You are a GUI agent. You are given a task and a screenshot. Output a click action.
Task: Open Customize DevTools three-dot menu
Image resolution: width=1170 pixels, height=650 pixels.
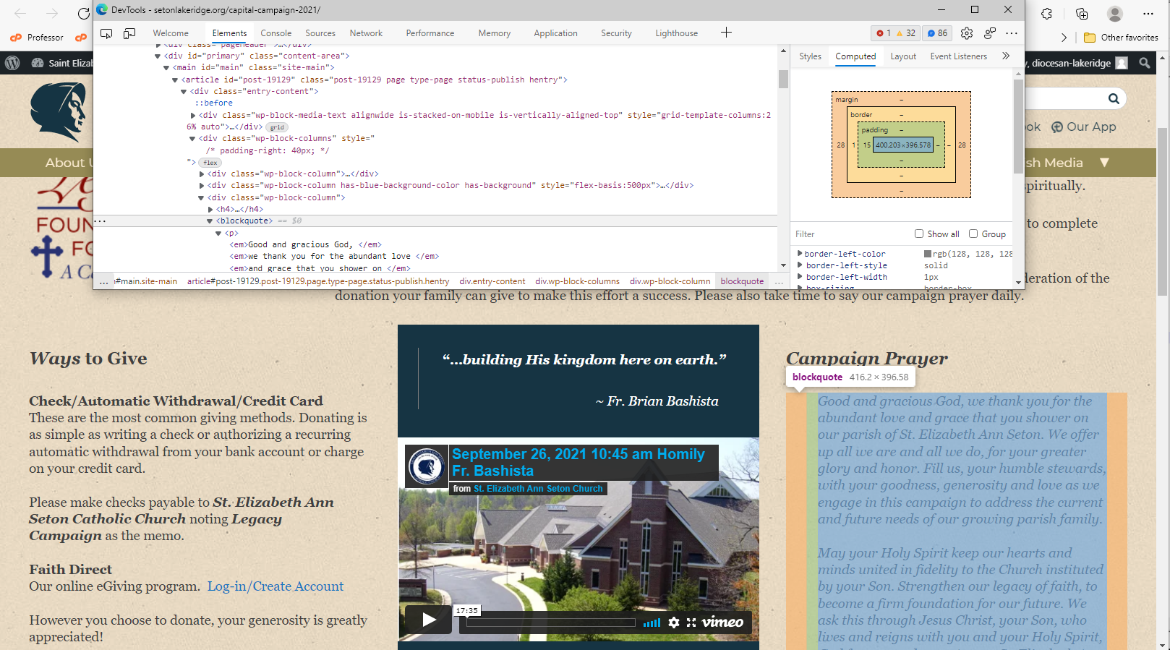pyautogui.click(x=1012, y=33)
